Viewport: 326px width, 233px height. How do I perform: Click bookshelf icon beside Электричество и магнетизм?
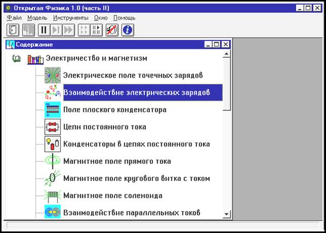pyautogui.click(x=36, y=59)
